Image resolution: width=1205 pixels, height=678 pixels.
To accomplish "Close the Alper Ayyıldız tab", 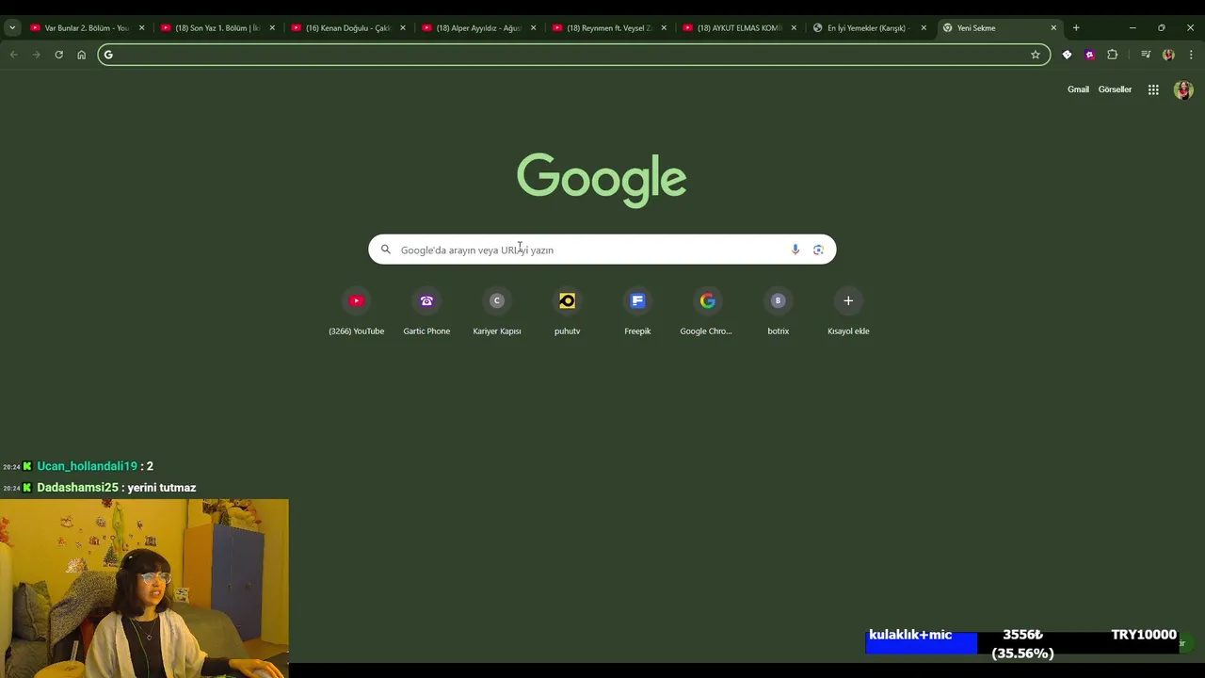I will coord(534,28).
